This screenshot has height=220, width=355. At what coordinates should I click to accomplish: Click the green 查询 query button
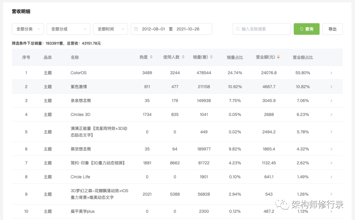[307, 29]
